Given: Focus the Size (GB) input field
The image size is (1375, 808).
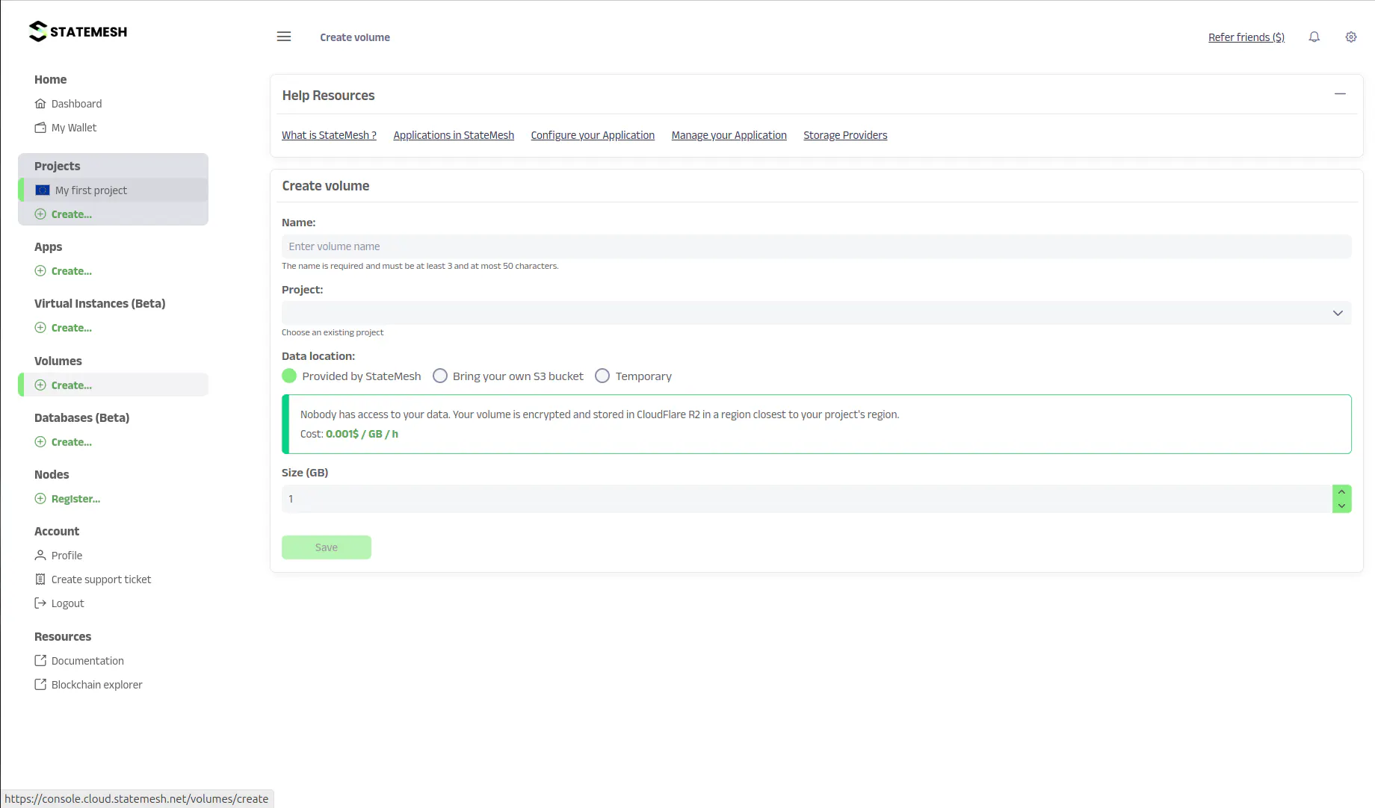Looking at the screenshot, I should [806, 499].
